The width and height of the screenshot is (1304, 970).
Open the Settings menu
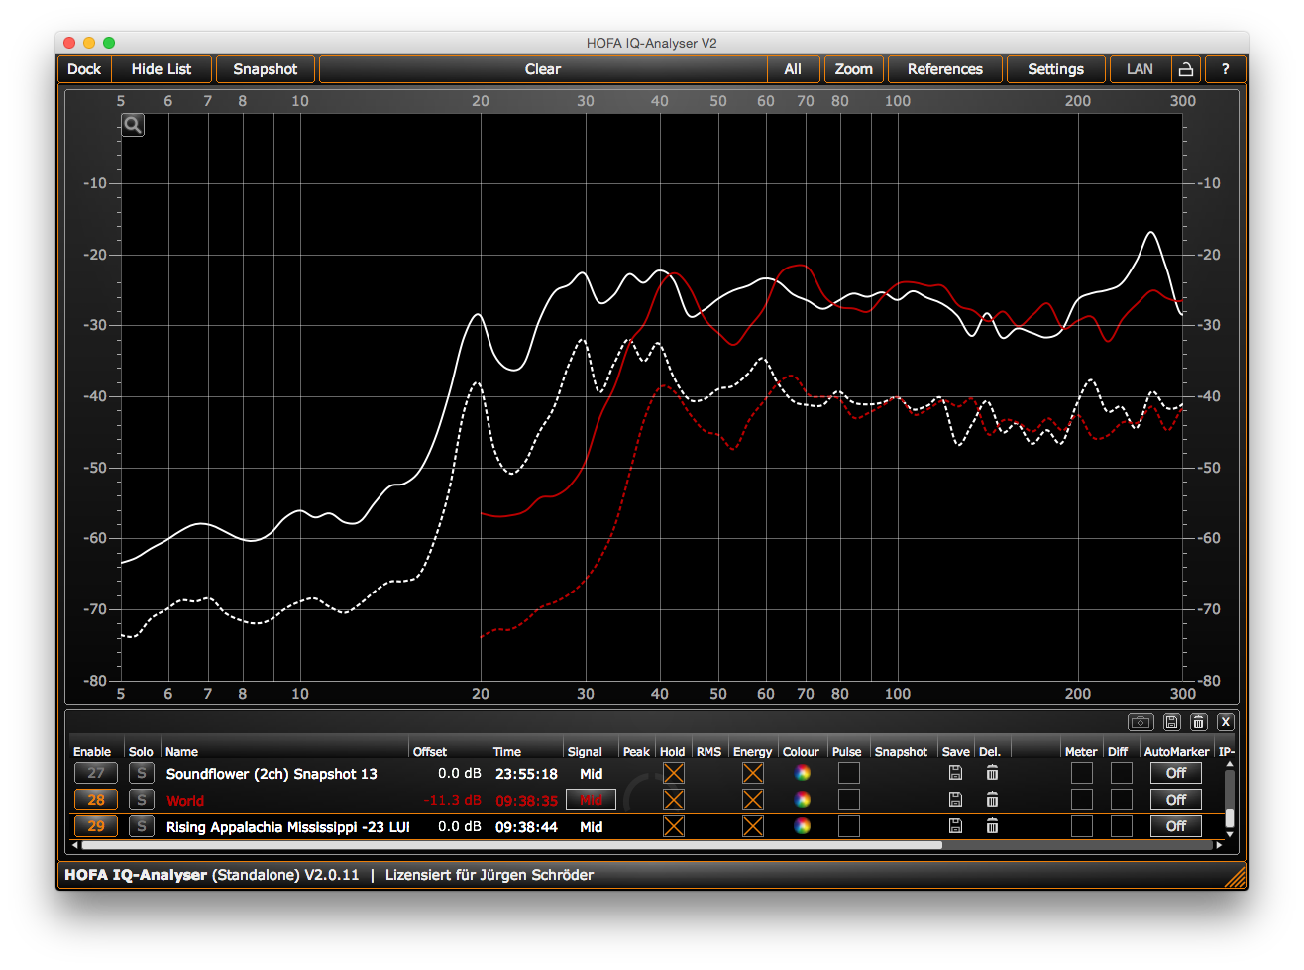[1055, 69]
